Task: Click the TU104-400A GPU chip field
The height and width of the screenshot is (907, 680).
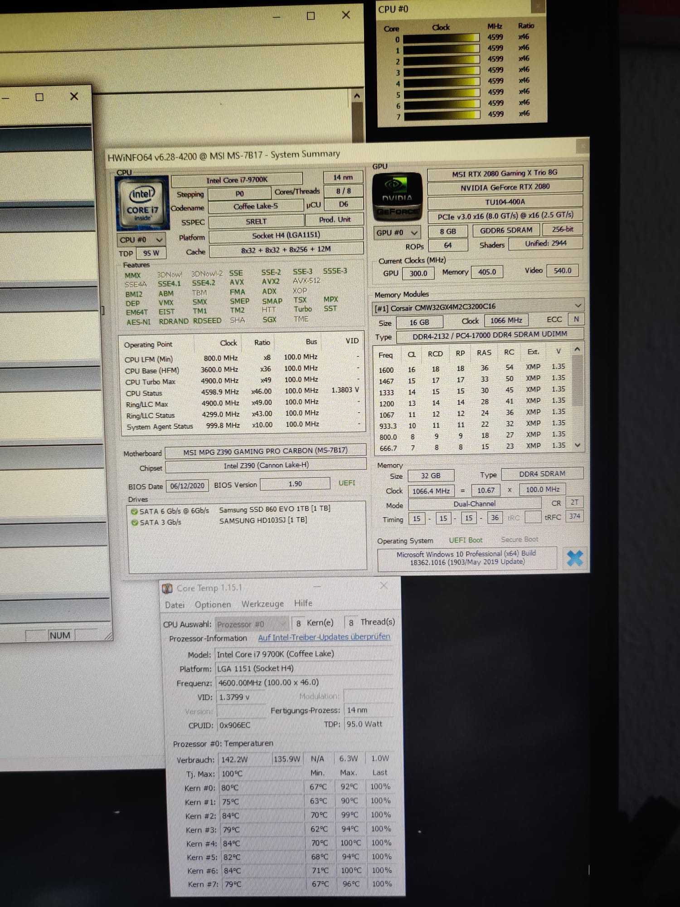Action: click(x=505, y=201)
